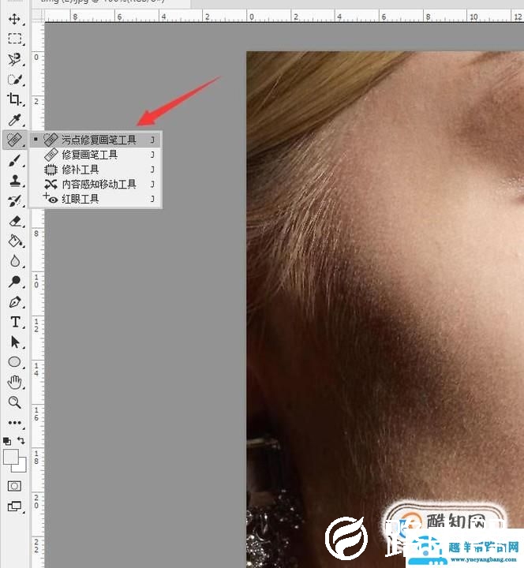Viewport: 524px width, 568px height.
Task: Choose 修复画笔工具 from flyout
Action: [x=95, y=155]
